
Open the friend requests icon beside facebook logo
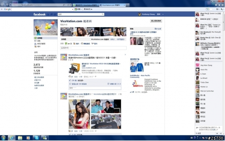48,14
